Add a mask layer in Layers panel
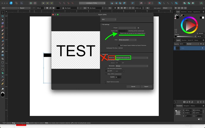Image resolution: width=205 pixels, height=128 pixels. tap(184, 102)
